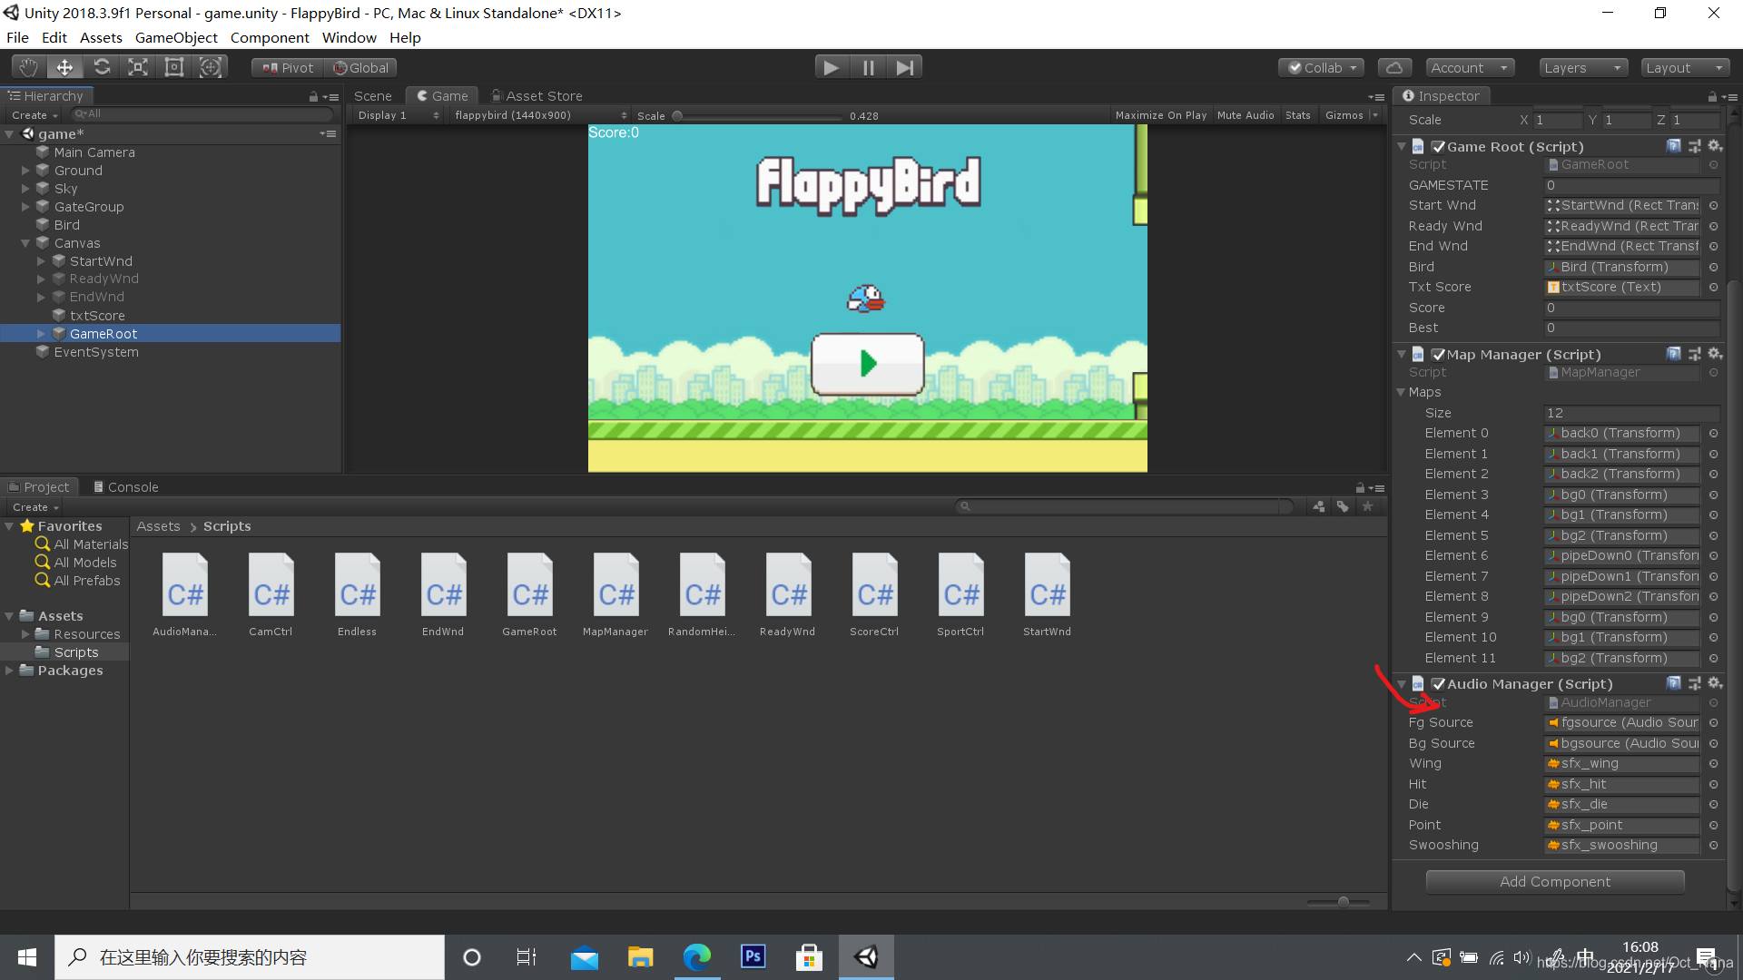Open the Layout dropdown
1743x980 pixels.
point(1685,68)
